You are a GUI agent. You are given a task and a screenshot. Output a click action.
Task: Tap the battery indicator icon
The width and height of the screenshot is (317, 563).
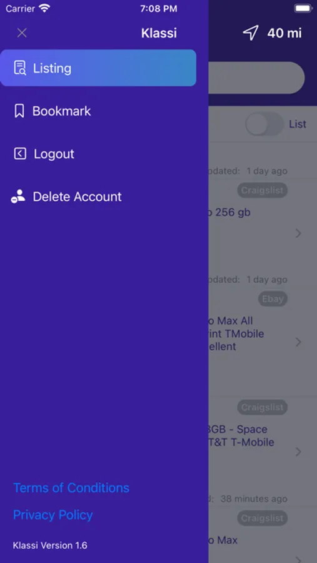click(303, 8)
